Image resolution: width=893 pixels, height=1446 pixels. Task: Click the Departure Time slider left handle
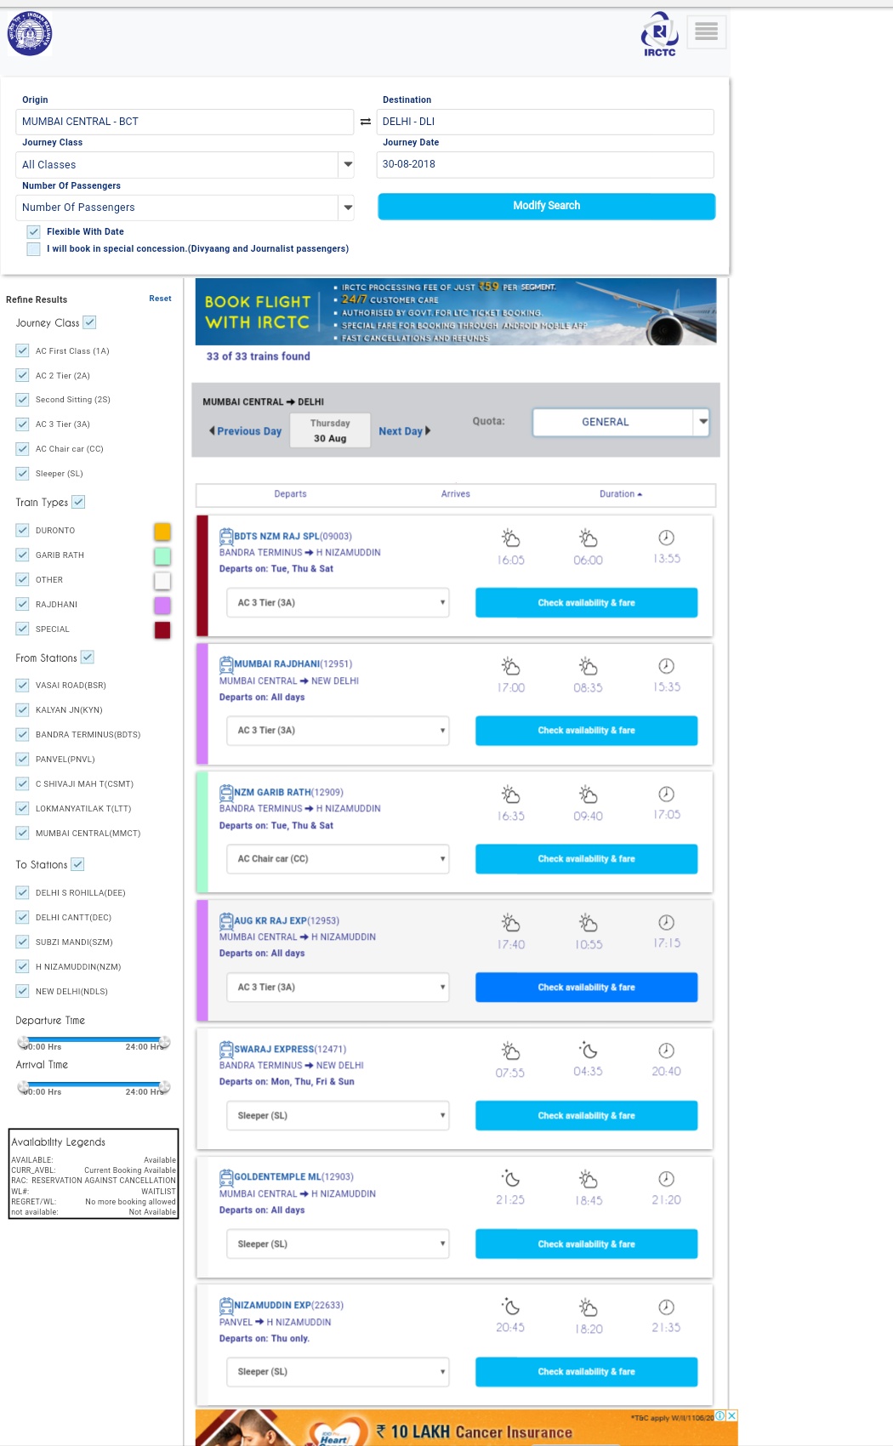25,1043
